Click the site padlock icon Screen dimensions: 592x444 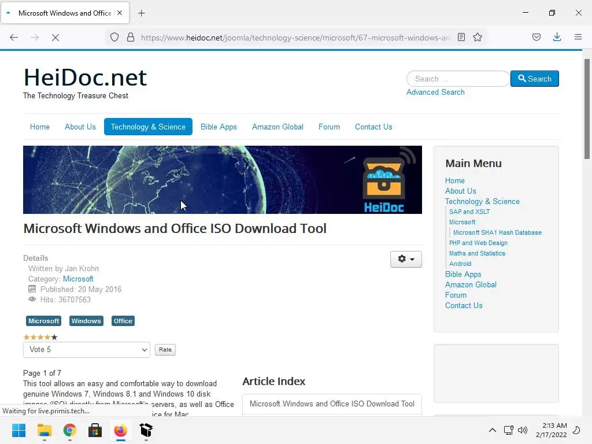pyautogui.click(x=131, y=38)
